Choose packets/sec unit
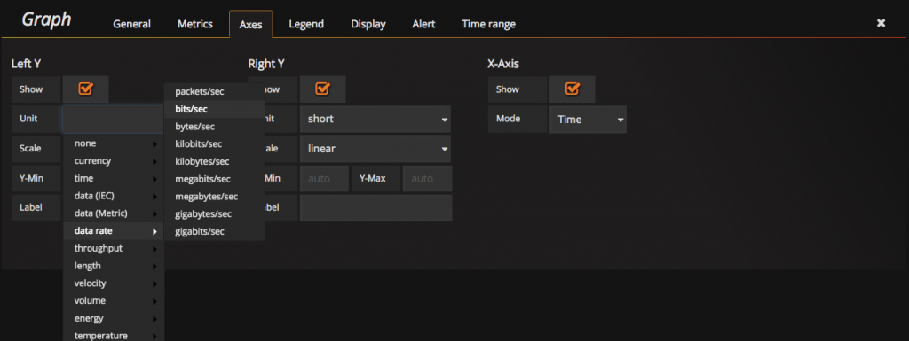 (x=215, y=91)
